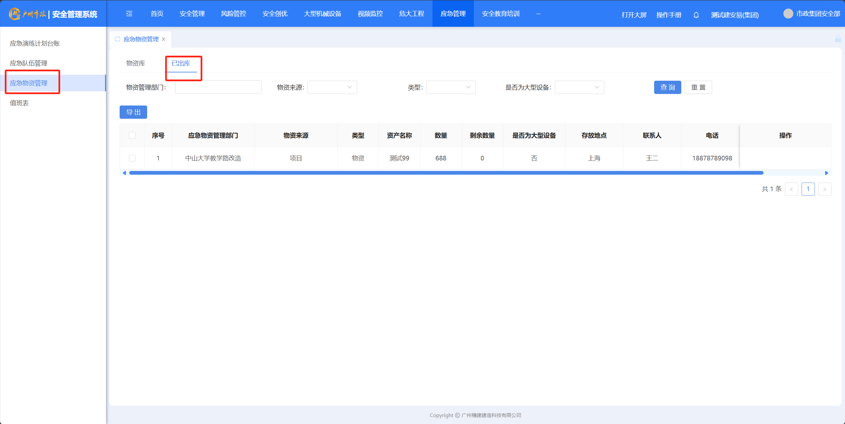The height and width of the screenshot is (424, 845).
Task: Click the refresh icon on 应急物资管理 tab
Action: (x=117, y=39)
